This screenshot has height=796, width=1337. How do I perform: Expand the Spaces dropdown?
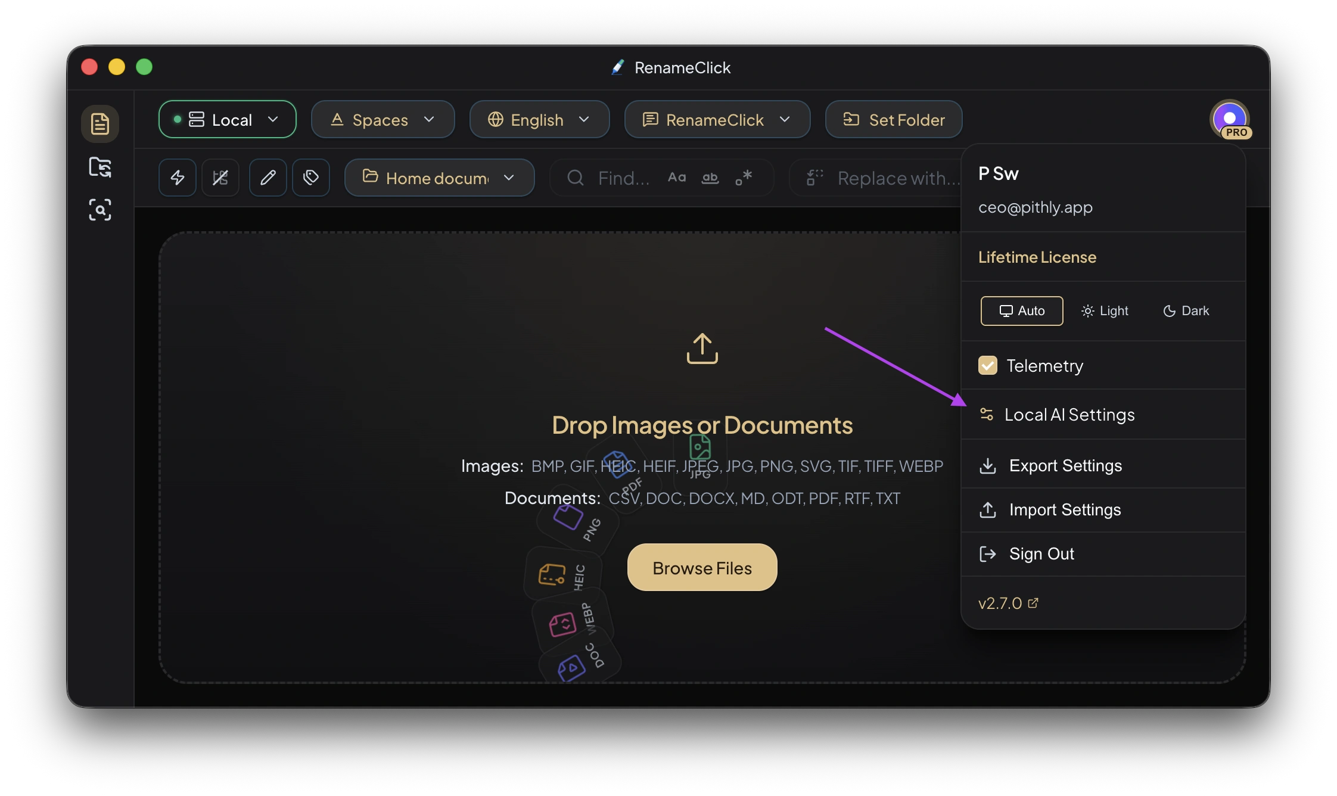coord(383,120)
